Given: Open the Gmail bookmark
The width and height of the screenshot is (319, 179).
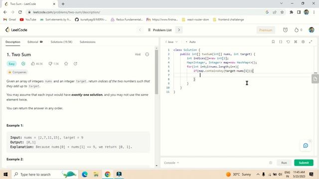Looking at the screenshot, I should (9, 19).
